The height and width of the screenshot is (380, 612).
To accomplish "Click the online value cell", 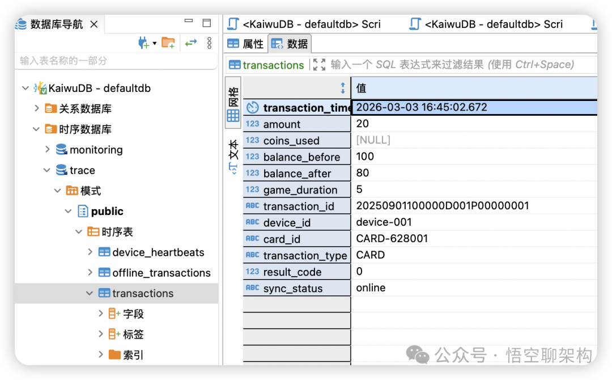I will point(475,288).
